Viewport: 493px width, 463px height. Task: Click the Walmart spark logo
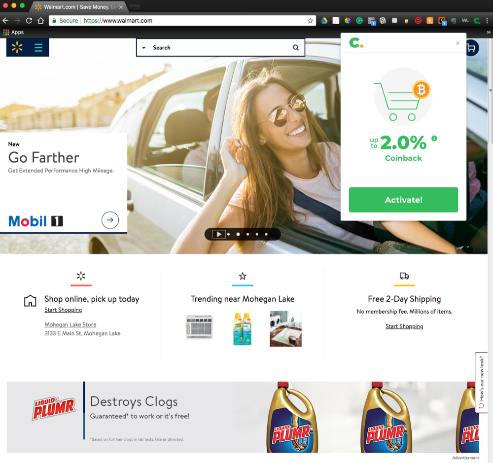click(x=17, y=48)
